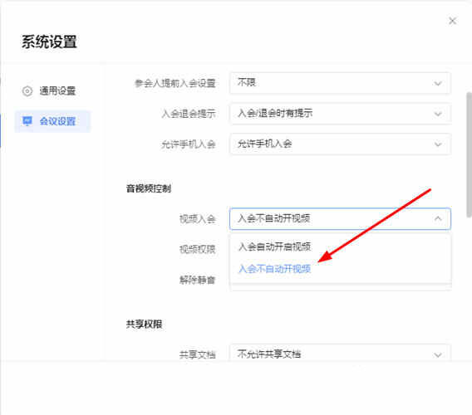The width and height of the screenshot is (472, 415).
Task: Click the settings panel vertical scrollbar
Action: click(469, 155)
